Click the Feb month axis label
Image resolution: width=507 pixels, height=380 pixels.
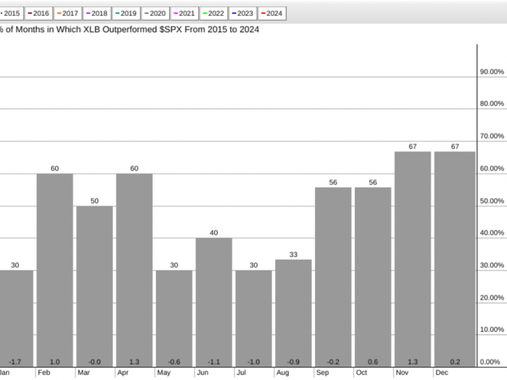click(x=44, y=372)
